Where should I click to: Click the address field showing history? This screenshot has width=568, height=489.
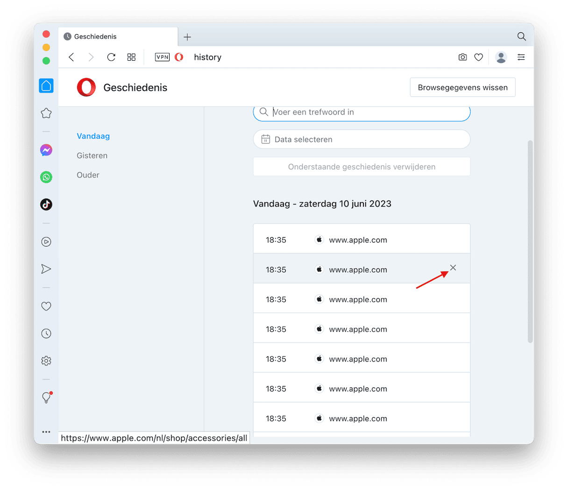[x=207, y=57]
